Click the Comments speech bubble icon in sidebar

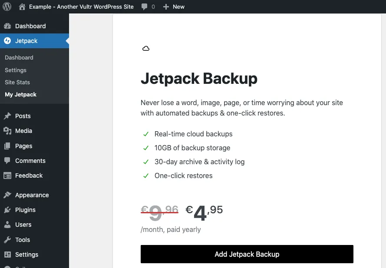pyautogui.click(x=7, y=161)
